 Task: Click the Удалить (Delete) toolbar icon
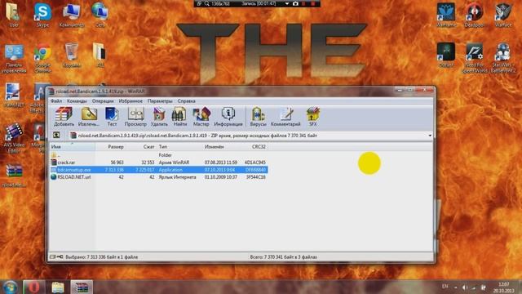click(159, 117)
